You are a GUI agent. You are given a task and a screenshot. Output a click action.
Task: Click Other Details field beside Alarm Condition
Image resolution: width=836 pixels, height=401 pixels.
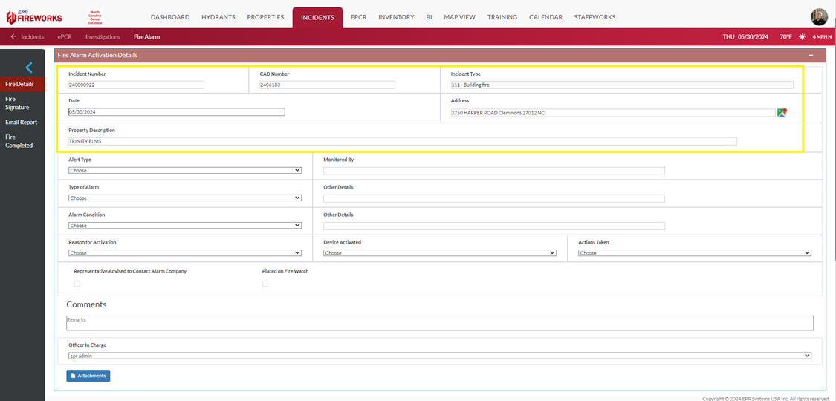click(494, 226)
